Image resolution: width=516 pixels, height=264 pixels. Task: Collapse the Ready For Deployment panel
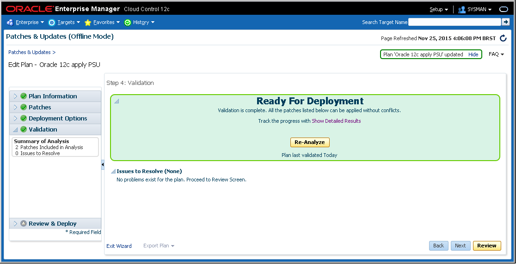click(117, 101)
